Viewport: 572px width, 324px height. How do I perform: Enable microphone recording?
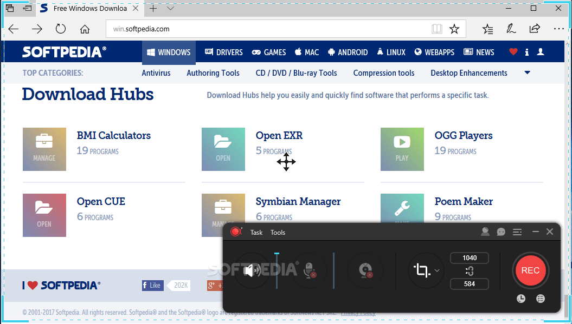tap(309, 270)
